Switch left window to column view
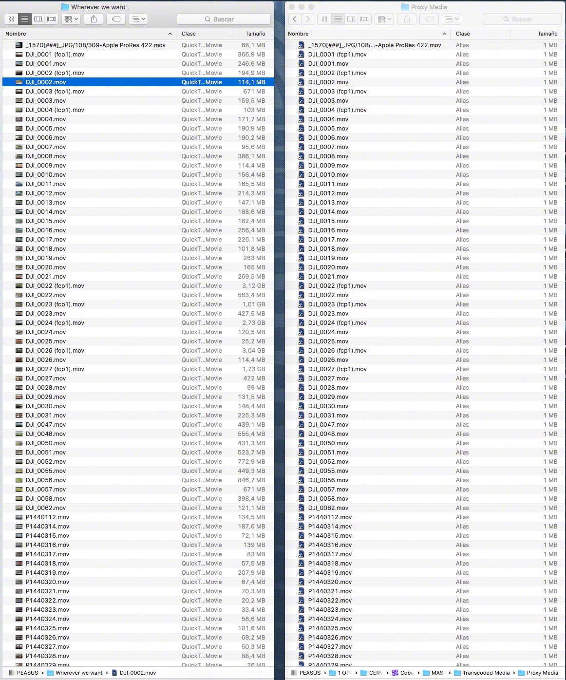The height and width of the screenshot is (680, 566). click(38, 19)
